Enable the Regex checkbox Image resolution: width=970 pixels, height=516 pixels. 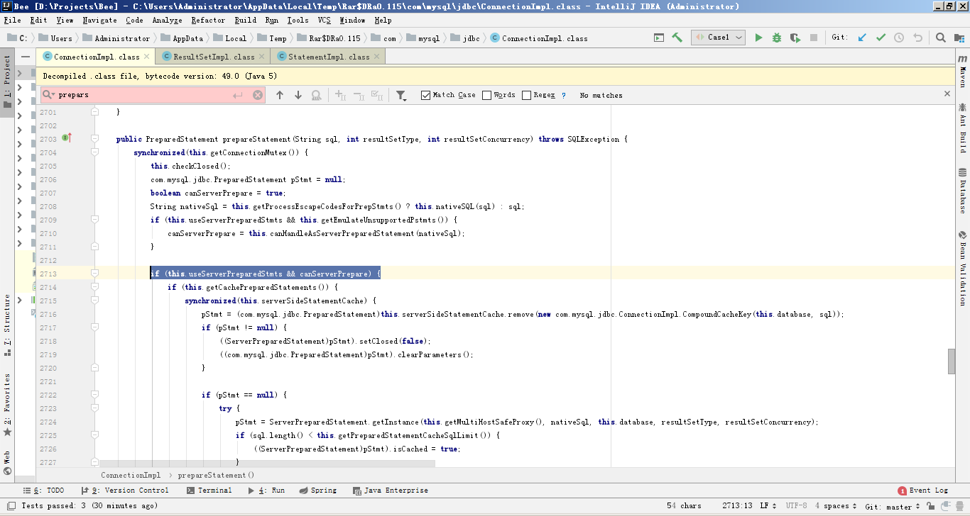pos(526,95)
